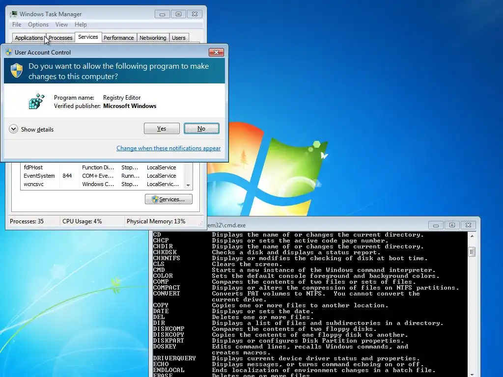Click the cmd.exe vertical scrollbar thumb
Screen dimensions: 503x377
click(472, 252)
